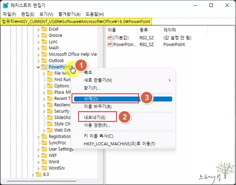This screenshot has width=236, height=185.
Task: Click the Lync folder icon
Action: [44, 42]
